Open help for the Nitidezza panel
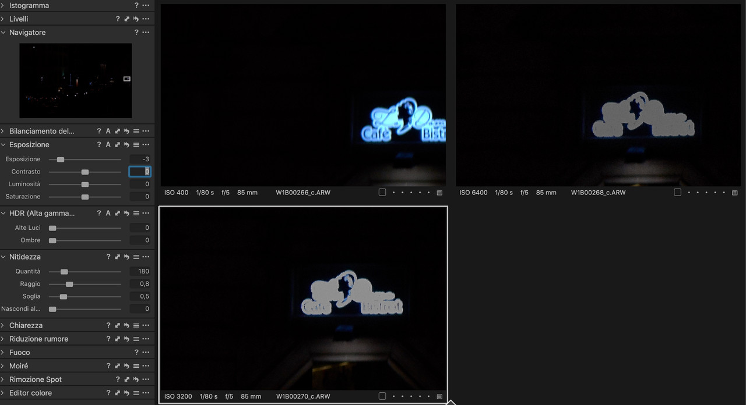 coord(108,257)
